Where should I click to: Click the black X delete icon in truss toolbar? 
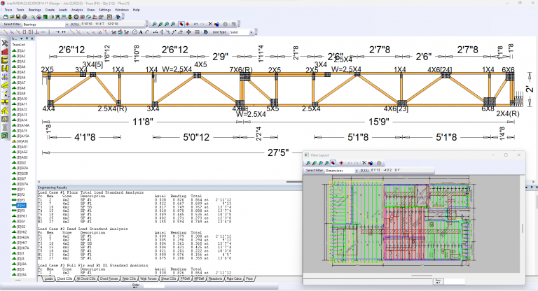210,24
